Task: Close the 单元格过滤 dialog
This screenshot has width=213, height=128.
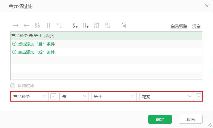Action: (x=207, y=6)
